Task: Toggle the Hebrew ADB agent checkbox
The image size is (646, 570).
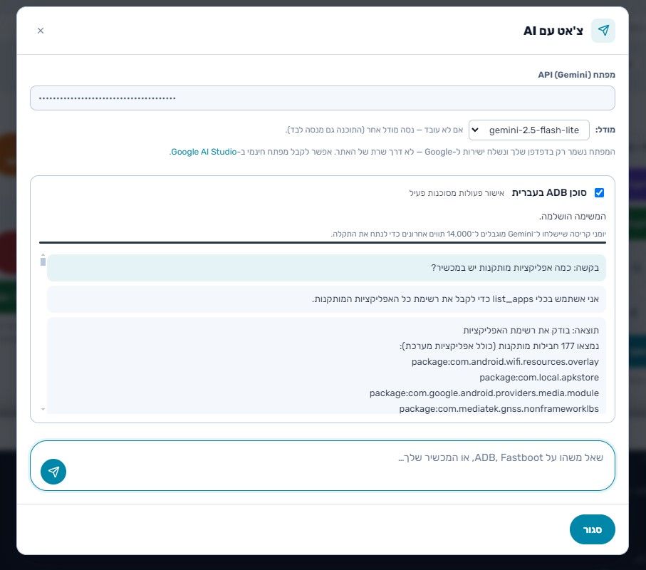Action: click(600, 192)
